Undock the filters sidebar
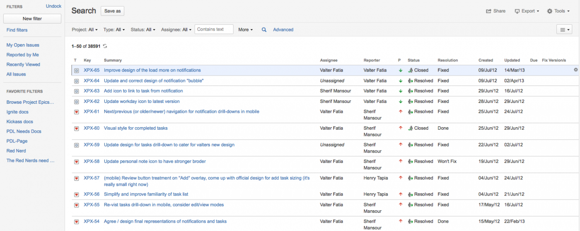This screenshot has width=580, height=231. click(x=53, y=6)
